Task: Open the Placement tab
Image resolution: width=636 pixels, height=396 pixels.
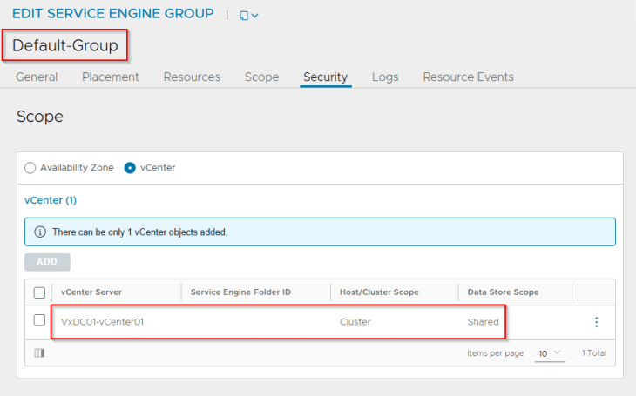Action: click(111, 77)
